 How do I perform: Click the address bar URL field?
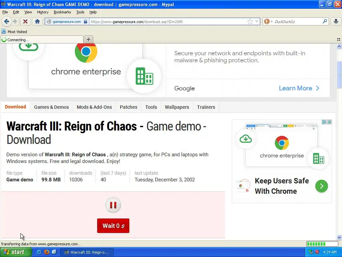coord(168,21)
